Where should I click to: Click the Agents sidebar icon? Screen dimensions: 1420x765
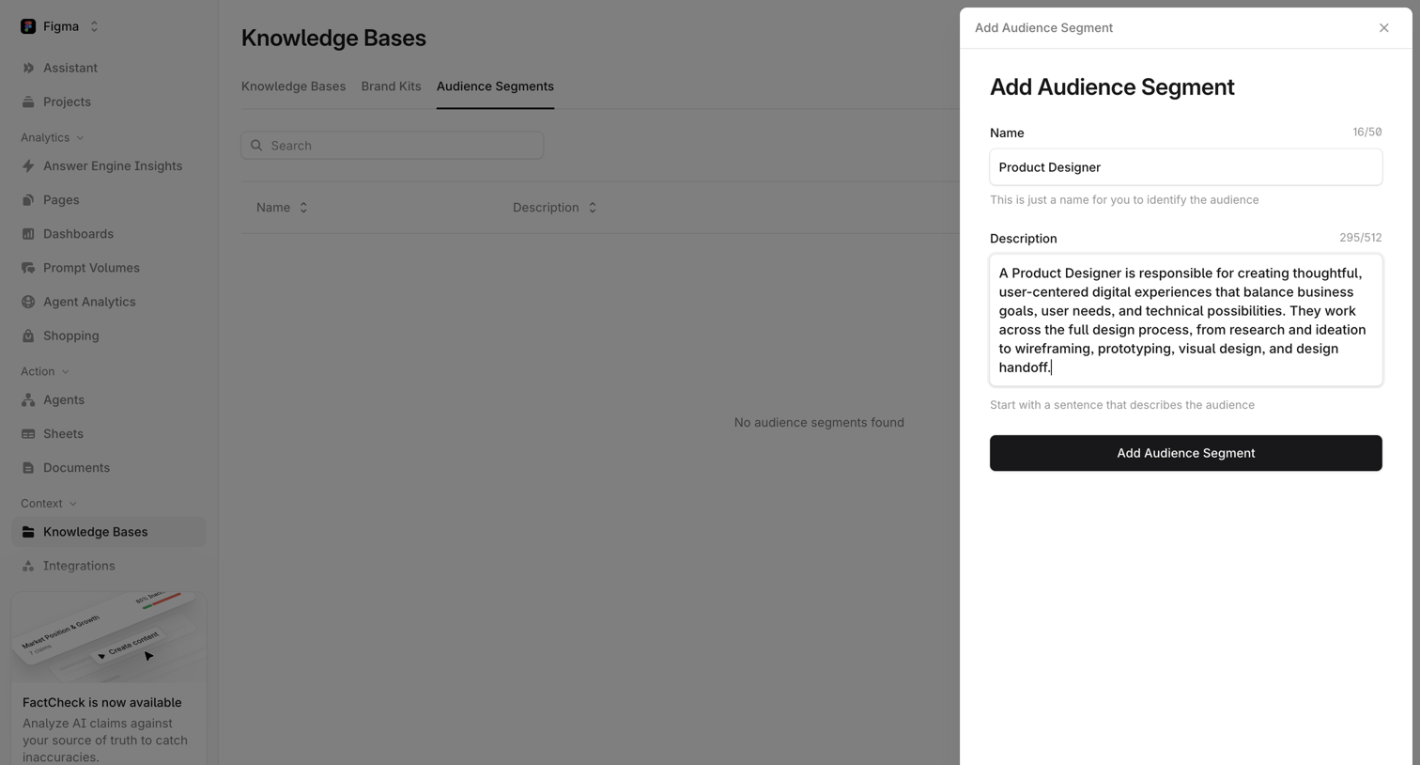[x=28, y=400]
